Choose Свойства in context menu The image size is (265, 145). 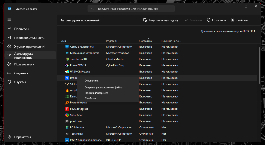coord(108,98)
